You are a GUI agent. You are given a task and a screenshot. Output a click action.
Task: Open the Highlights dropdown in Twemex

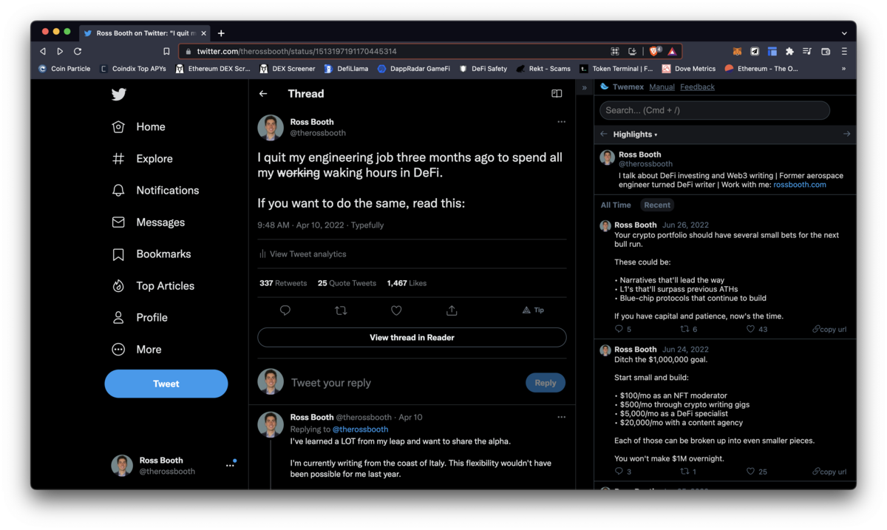tap(635, 135)
